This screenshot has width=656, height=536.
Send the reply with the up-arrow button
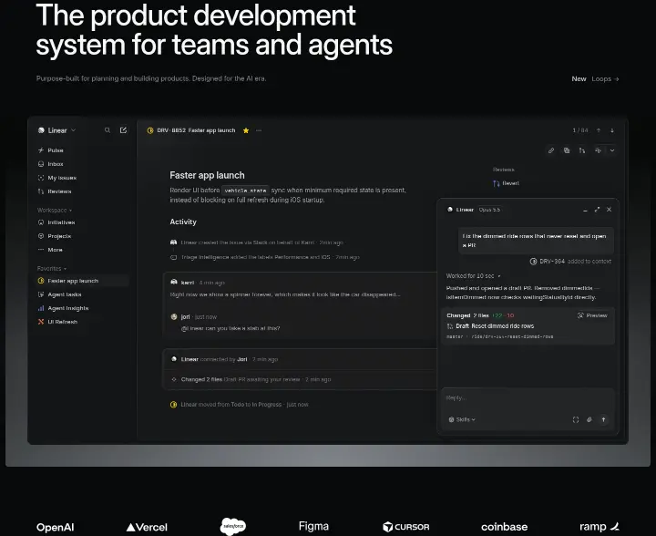[603, 419]
